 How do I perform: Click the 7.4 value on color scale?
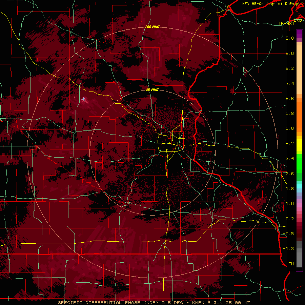pos(290,83)
